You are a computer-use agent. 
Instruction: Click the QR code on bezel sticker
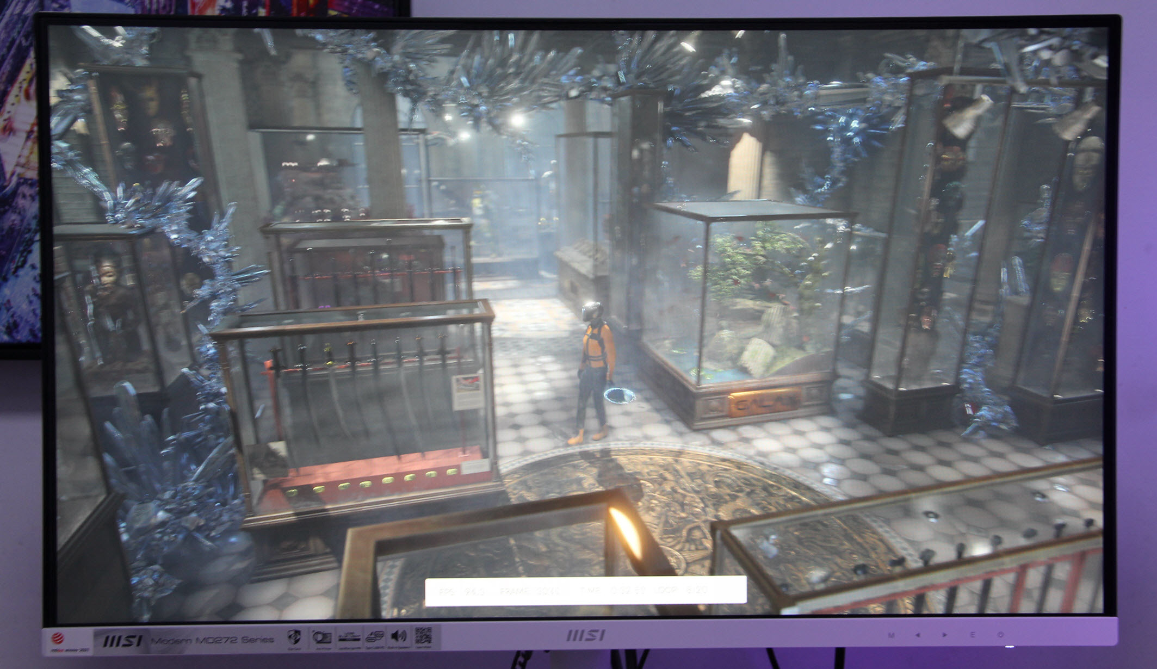pyautogui.click(x=423, y=636)
